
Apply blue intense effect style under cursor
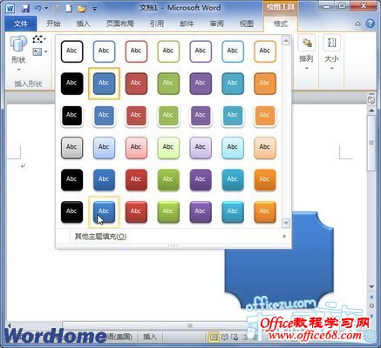point(104,212)
